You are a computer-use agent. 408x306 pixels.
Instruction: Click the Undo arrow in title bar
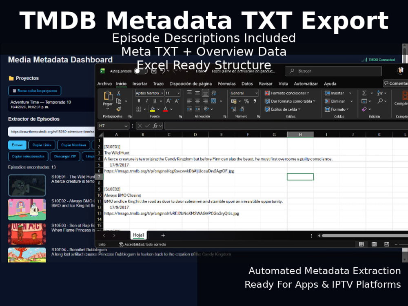click(x=163, y=71)
